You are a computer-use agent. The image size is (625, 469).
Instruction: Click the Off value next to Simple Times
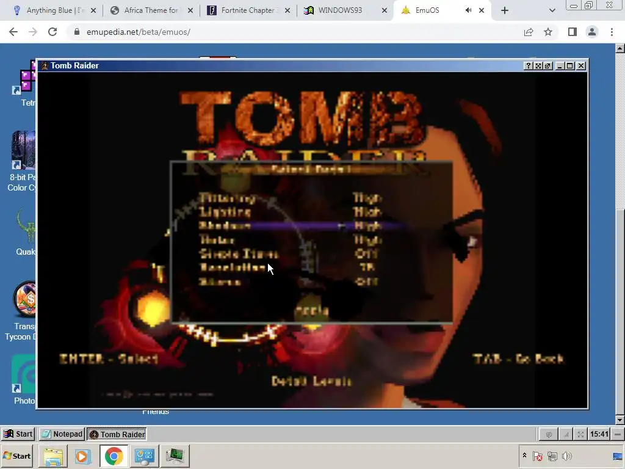click(366, 253)
